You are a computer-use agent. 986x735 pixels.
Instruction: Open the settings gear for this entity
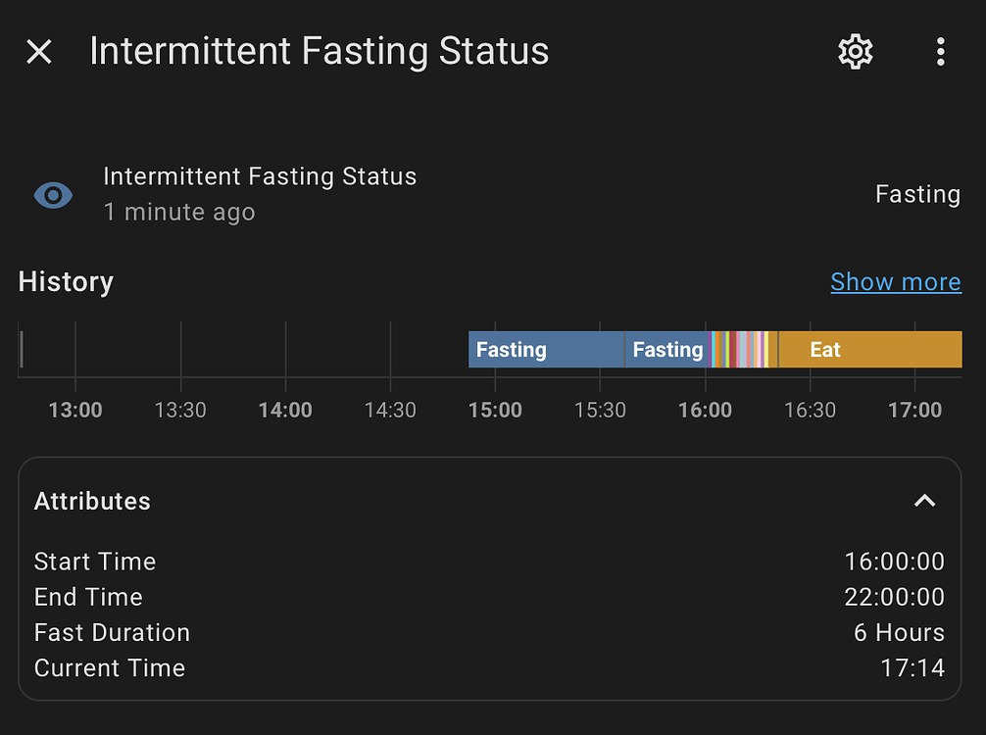[855, 51]
